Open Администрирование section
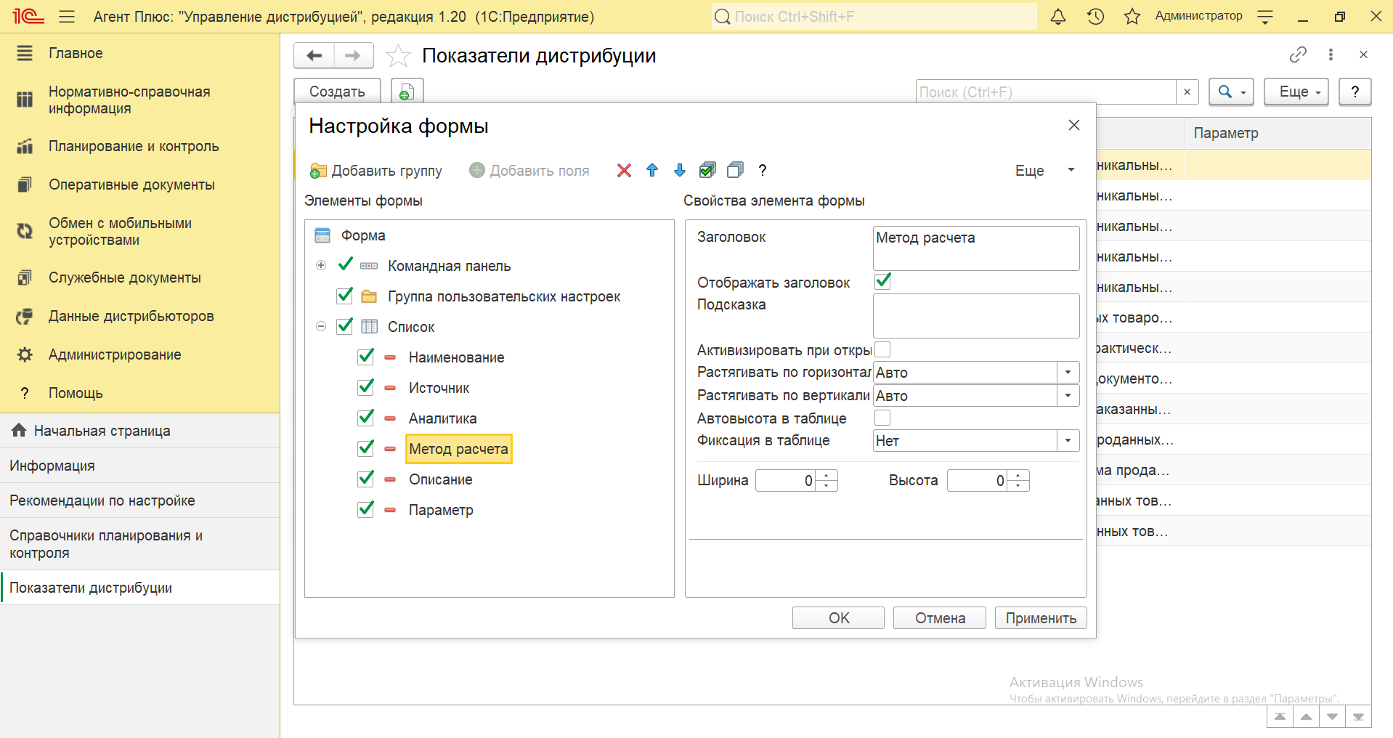 tap(115, 354)
